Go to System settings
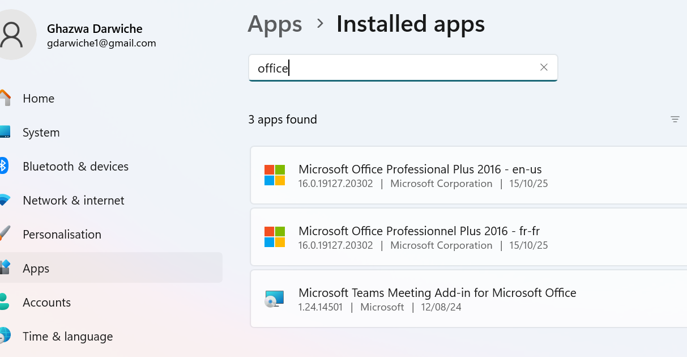The height and width of the screenshot is (357, 687). (x=41, y=133)
